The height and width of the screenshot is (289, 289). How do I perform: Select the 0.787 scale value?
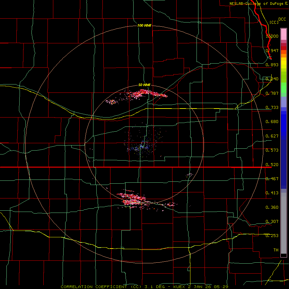pos(272,93)
